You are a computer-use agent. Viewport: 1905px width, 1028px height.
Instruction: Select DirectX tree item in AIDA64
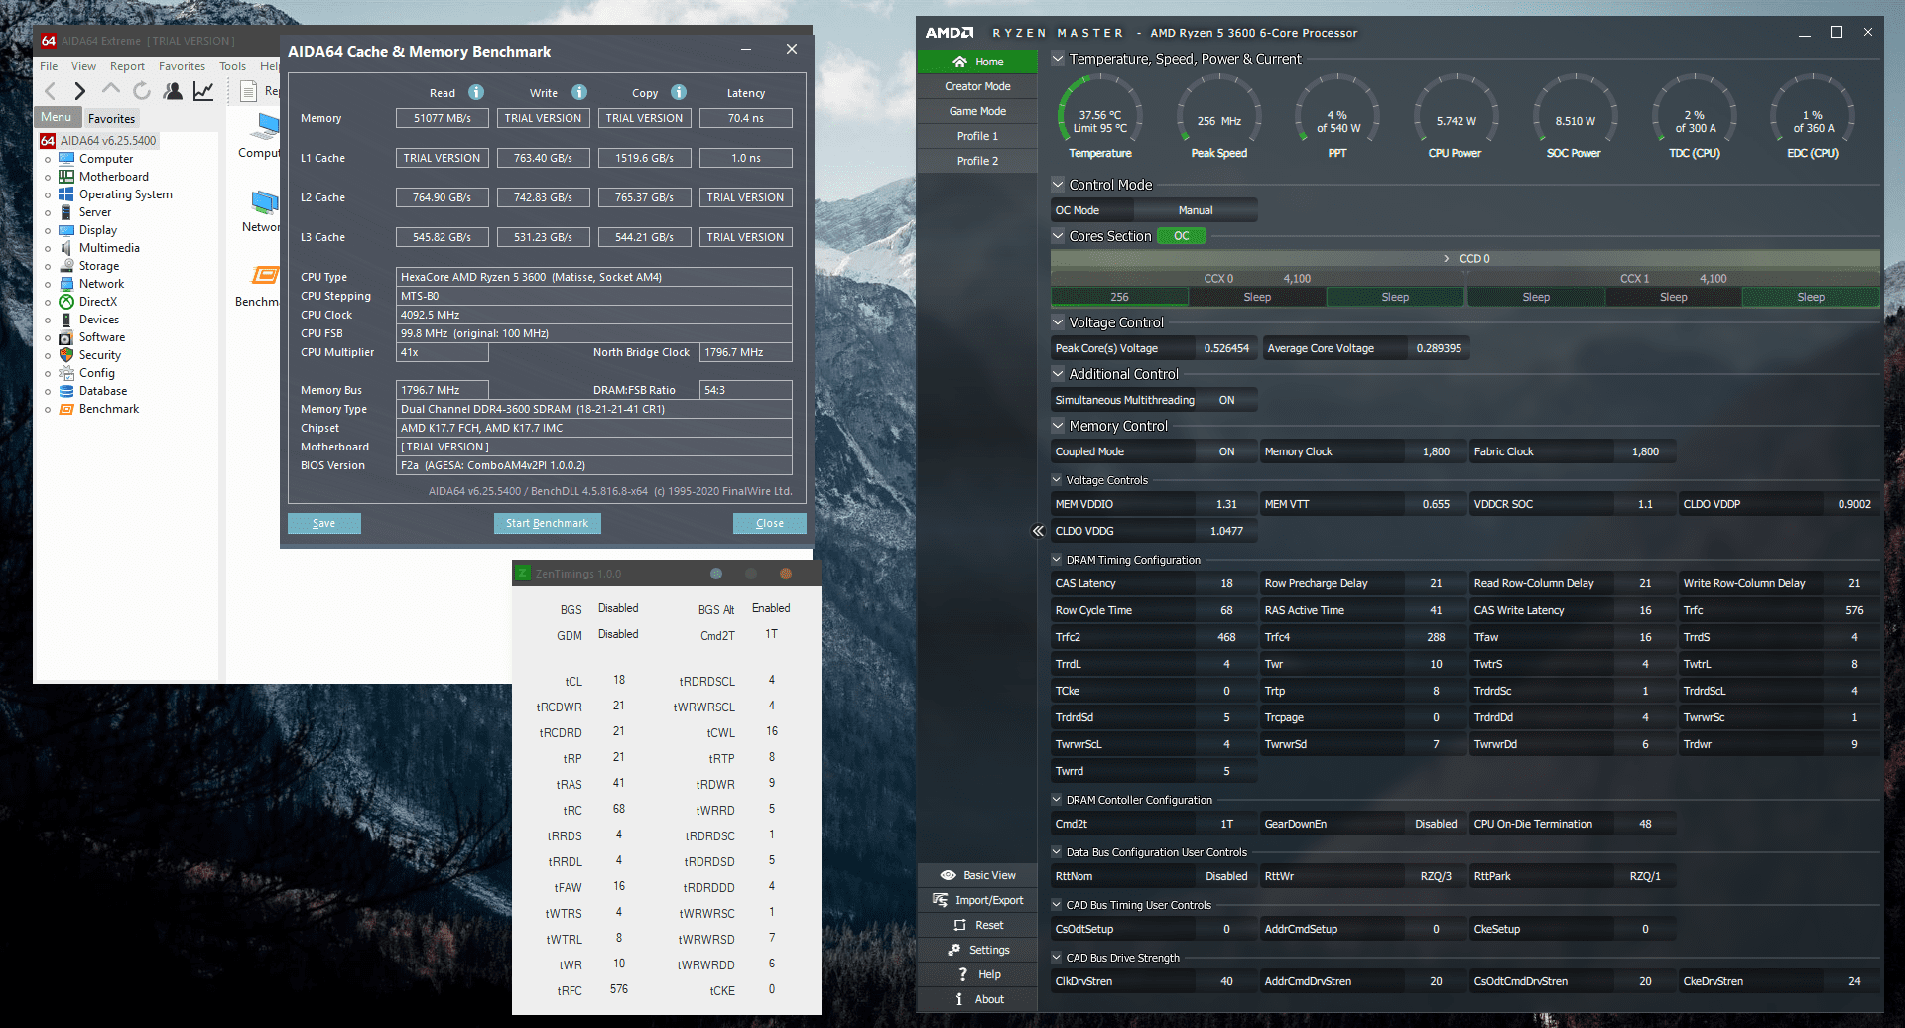pos(97,302)
